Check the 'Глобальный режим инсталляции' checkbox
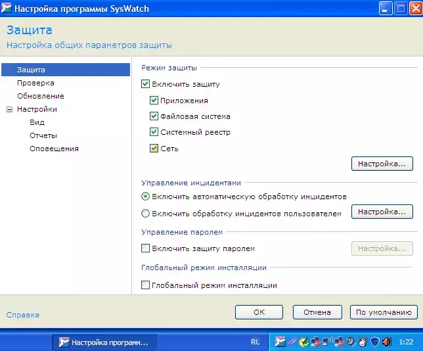This screenshot has width=423, height=351. pyautogui.click(x=145, y=285)
